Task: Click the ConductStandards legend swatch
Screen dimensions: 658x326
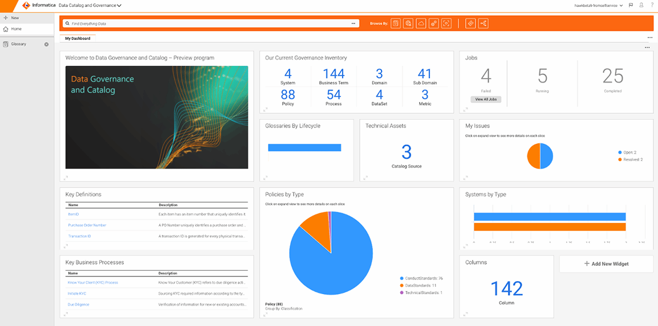Action: click(x=401, y=278)
